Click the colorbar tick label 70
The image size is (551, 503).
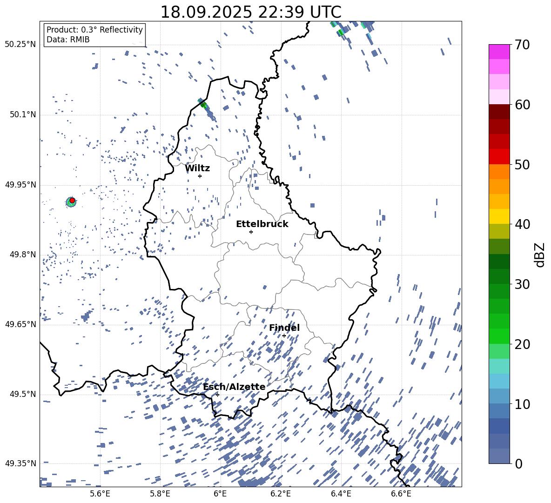point(522,45)
